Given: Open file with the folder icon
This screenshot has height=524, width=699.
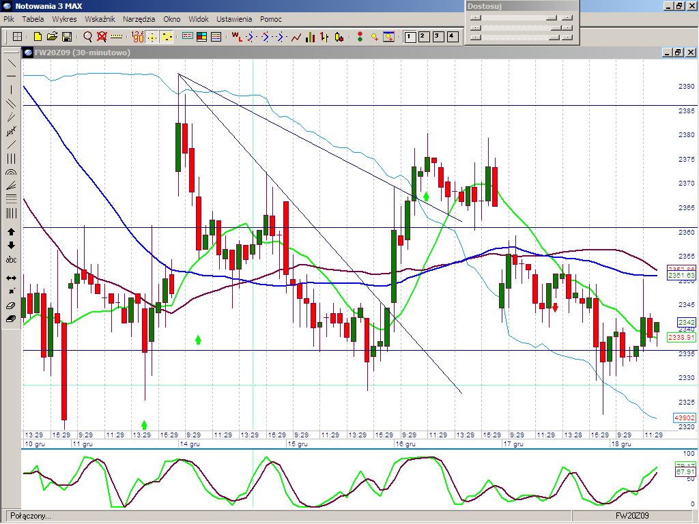Looking at the screenshot, I should [x=53, y=37].
